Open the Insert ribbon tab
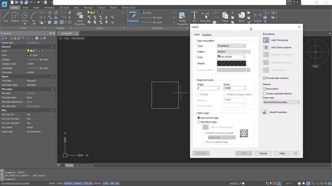 click(x=36, y=8)
